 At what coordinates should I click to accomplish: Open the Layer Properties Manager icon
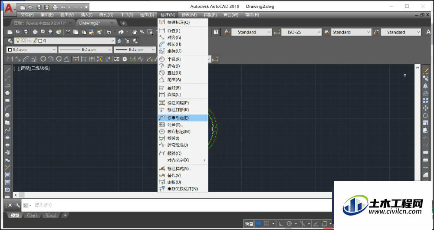click(10, 41)
